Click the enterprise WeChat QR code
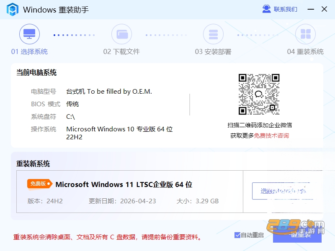Screen dimensions: 335x251 (259, 95)
